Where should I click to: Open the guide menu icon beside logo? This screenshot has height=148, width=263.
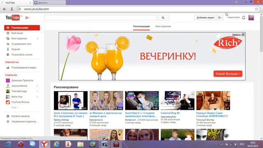[28, 18]
